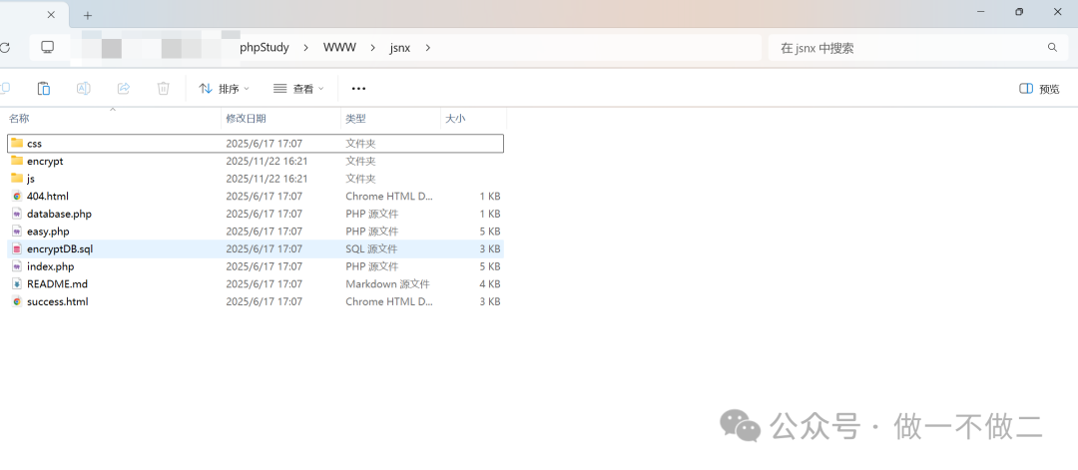Screen dimensions: 1078x470
Task: Sort by the 大小 column header
Action: (x=455, y=118)
